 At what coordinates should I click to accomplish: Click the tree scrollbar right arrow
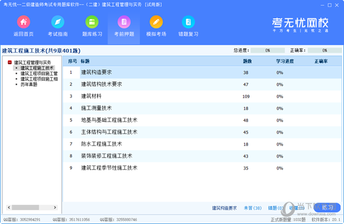(55, 207)
